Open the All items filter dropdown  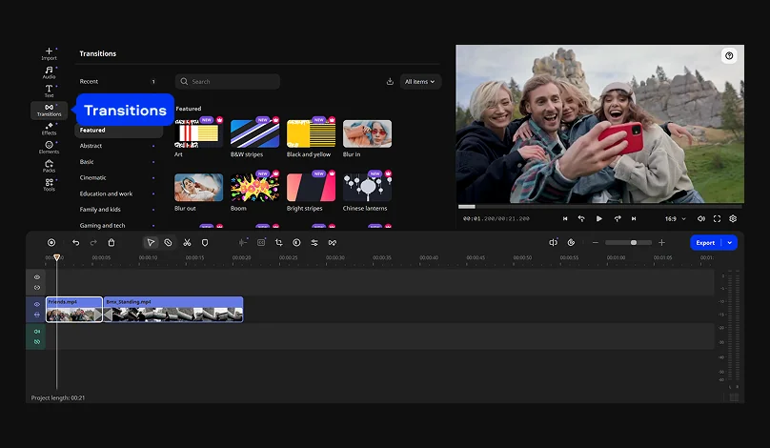[420, 82]
